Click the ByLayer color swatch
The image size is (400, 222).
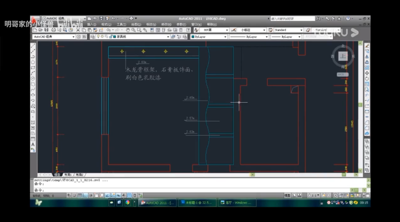coord(193,37)
